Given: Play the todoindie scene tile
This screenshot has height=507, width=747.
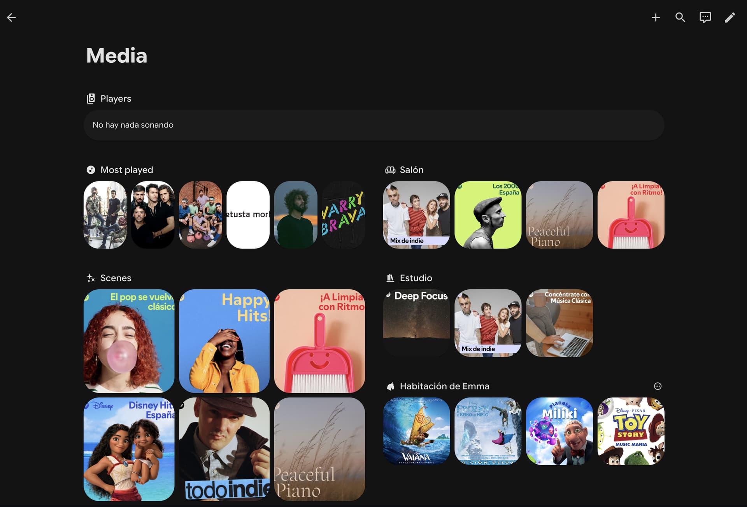Looking at the screenshot, I should click(x=224, y=449).
